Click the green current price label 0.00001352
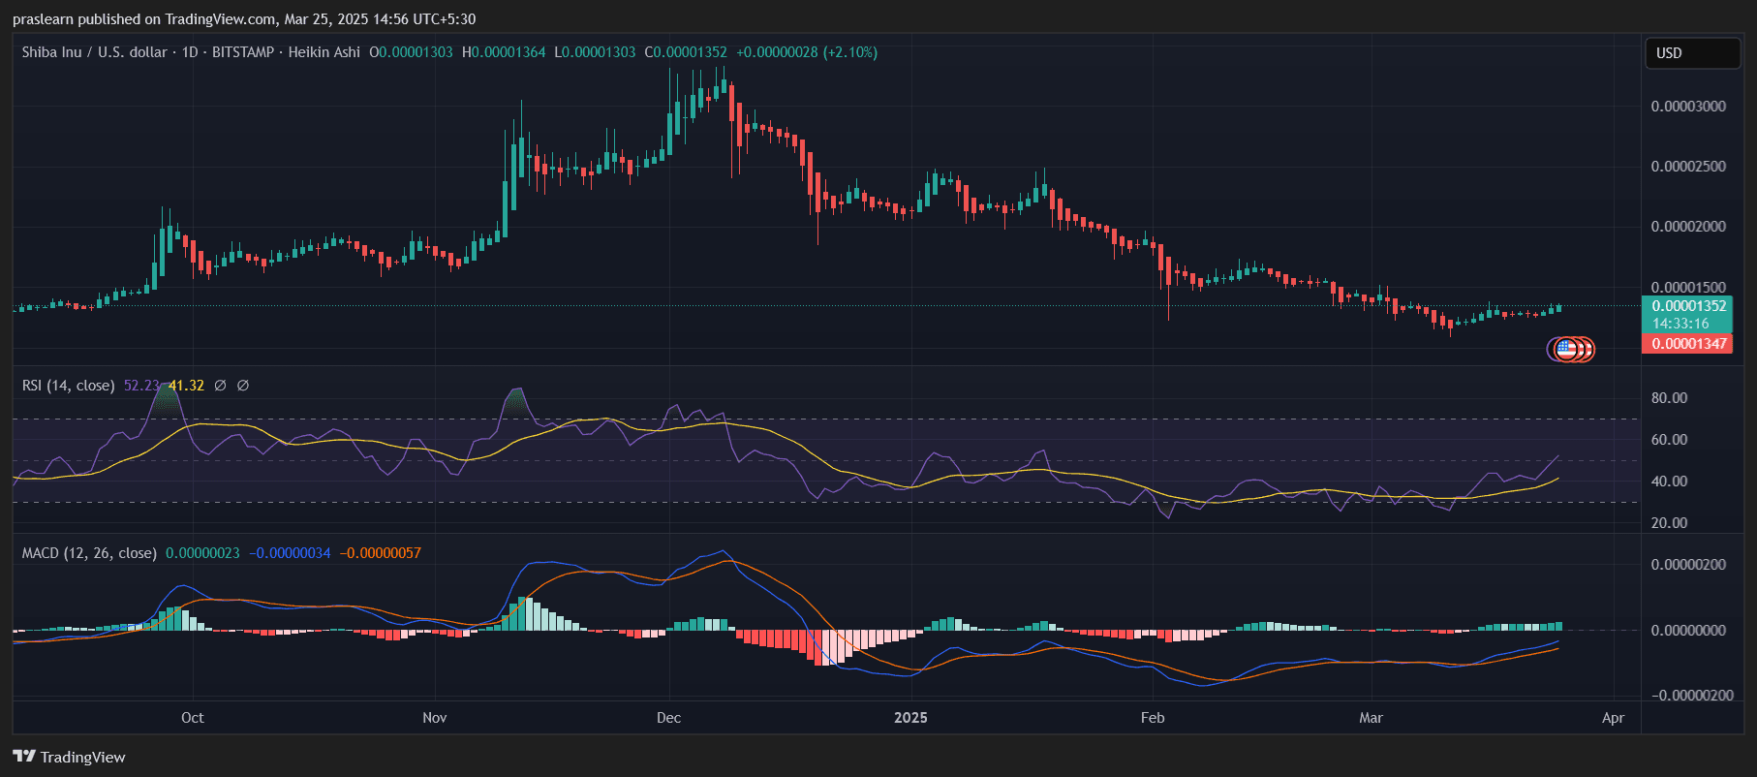Screen dimensions: 1757x777 (1689, 306)
